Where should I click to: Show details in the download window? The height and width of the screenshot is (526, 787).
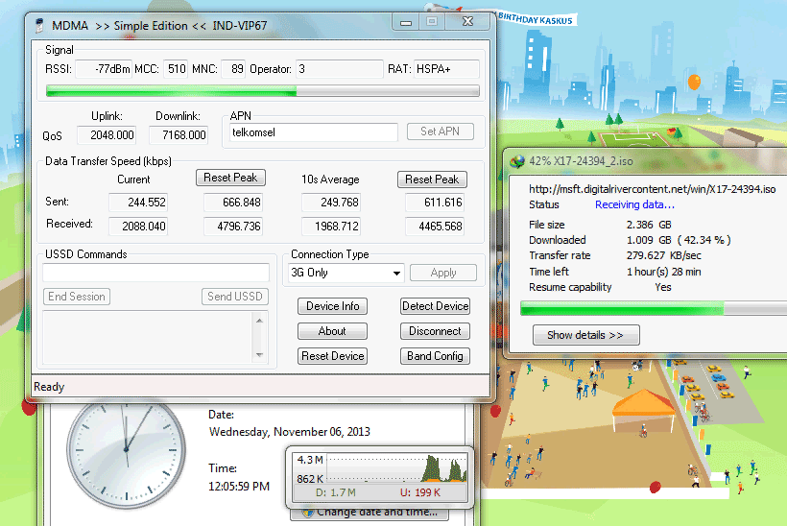585,335
